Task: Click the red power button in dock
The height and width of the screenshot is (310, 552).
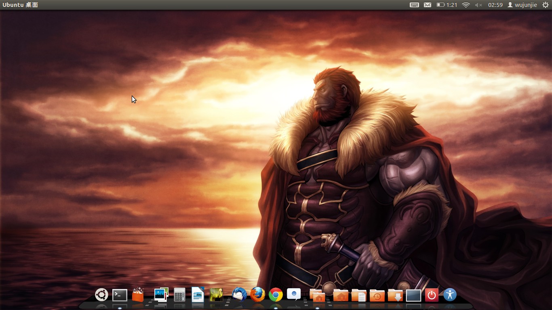Action: coord(432,295)
